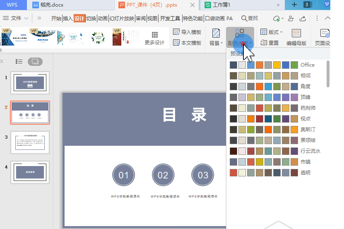Click the 重置 reset button
Screen dimensions: 344x229
pyautogui.click(x=269, y=43)
